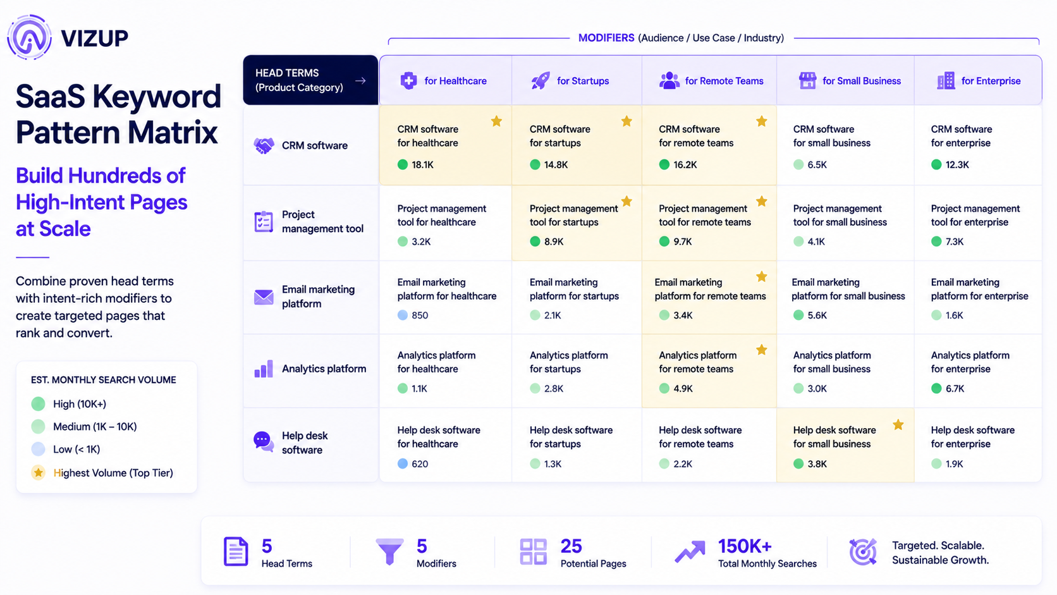The height and width of the screenshot is (595, 1057).
Task: Click the email marketing envelope icon
Action: (x=264, y=297)
